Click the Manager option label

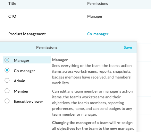21,61
